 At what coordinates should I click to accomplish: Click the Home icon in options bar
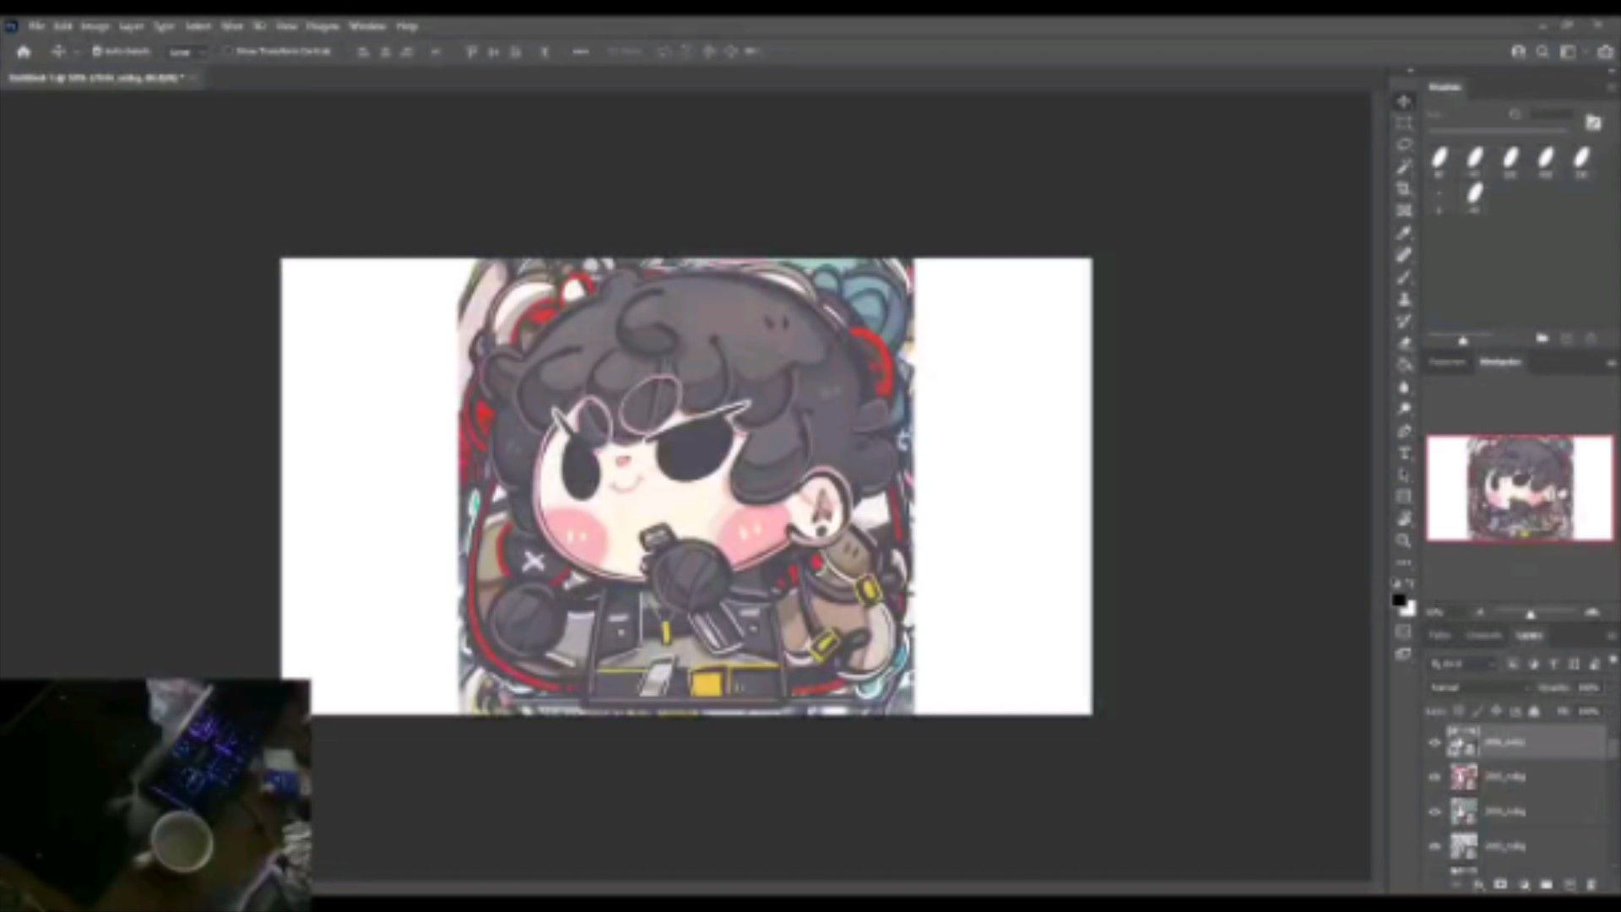point(24,52)
